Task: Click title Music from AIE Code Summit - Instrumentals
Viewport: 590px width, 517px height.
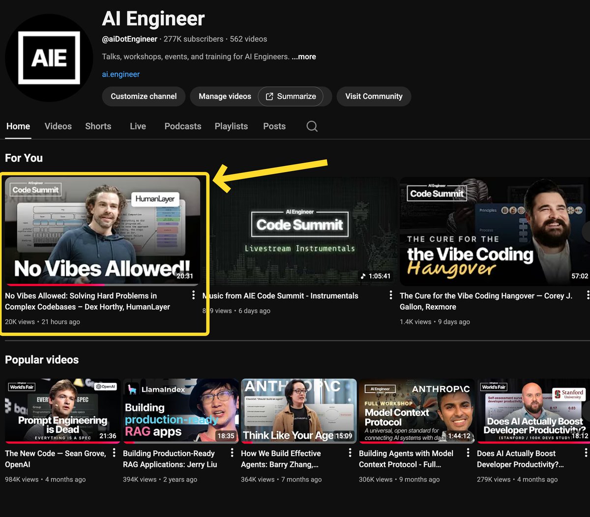Action: (x=280, y=296)
